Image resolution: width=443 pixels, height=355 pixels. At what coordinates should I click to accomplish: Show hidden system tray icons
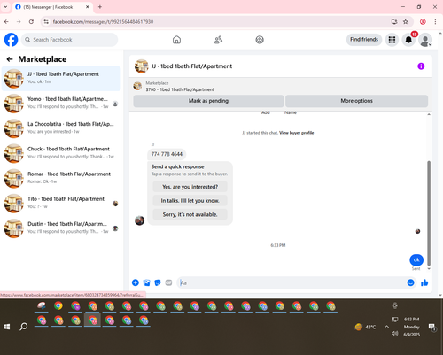[x=386, y=327]
